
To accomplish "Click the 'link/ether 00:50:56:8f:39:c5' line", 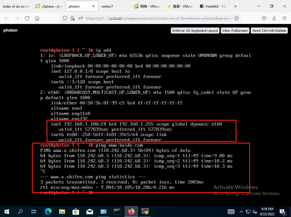I will pyautogui.click(x=117, y=103).
